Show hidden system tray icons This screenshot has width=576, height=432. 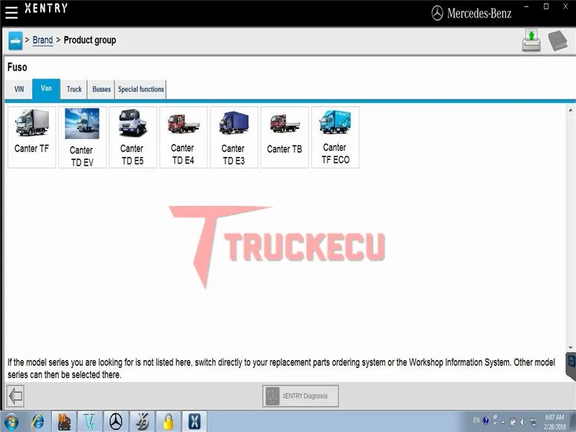(503, 422)
